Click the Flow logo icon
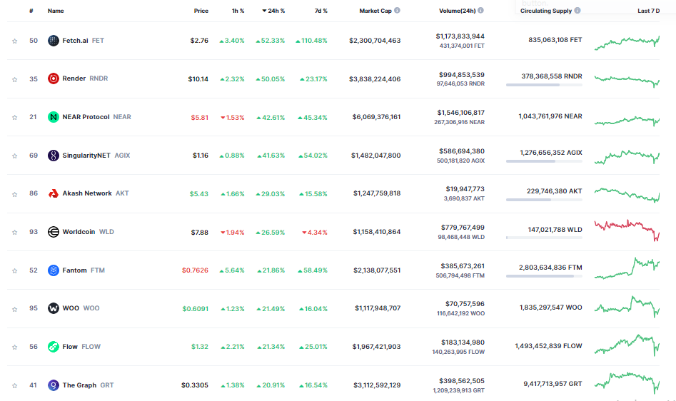The height and width of the screenshot is (401, 676). 53,347
